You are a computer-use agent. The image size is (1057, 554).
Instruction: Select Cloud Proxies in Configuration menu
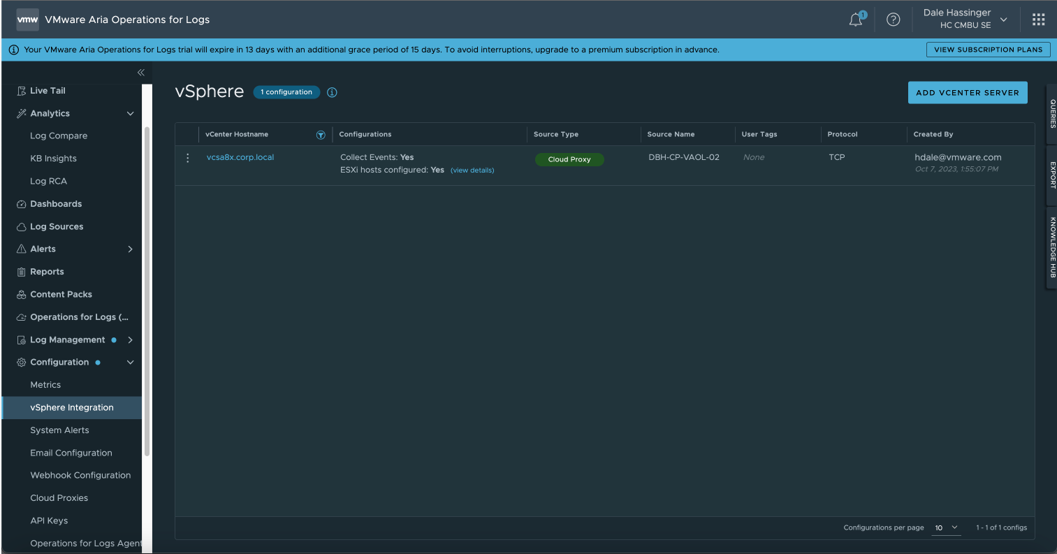pyautogui.click(x=59, y=498)
